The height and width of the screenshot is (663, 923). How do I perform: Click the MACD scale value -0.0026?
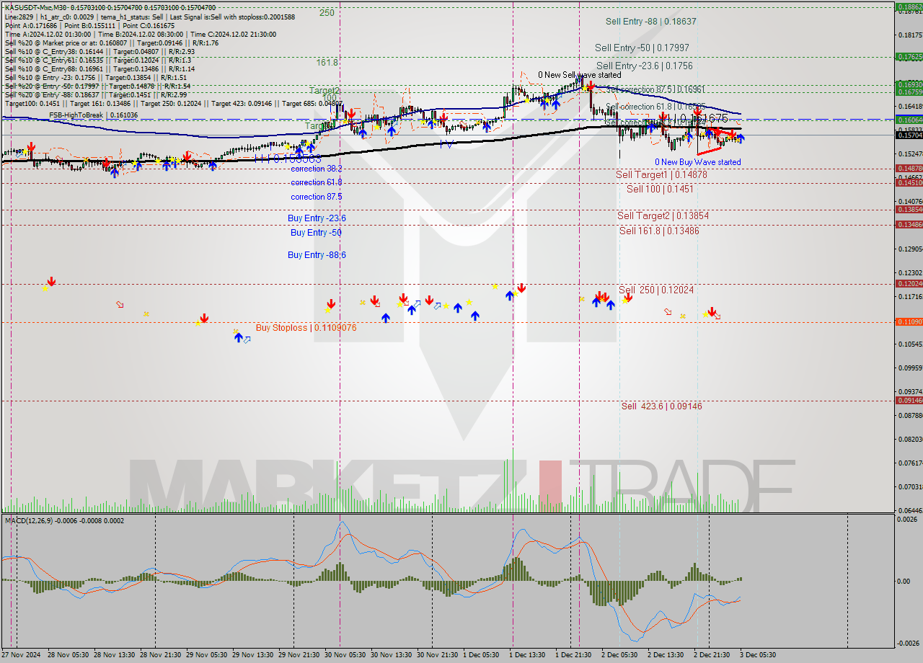click(x=909, y=644)
